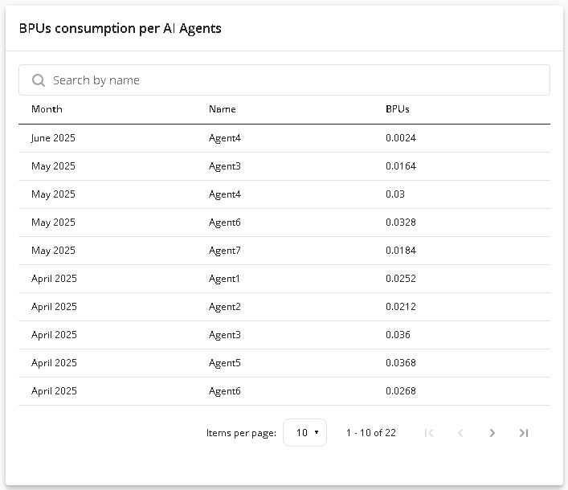Sort by the BPUs column header
The height and width of the screenshot is (490, 568).
tap(398, 109)
